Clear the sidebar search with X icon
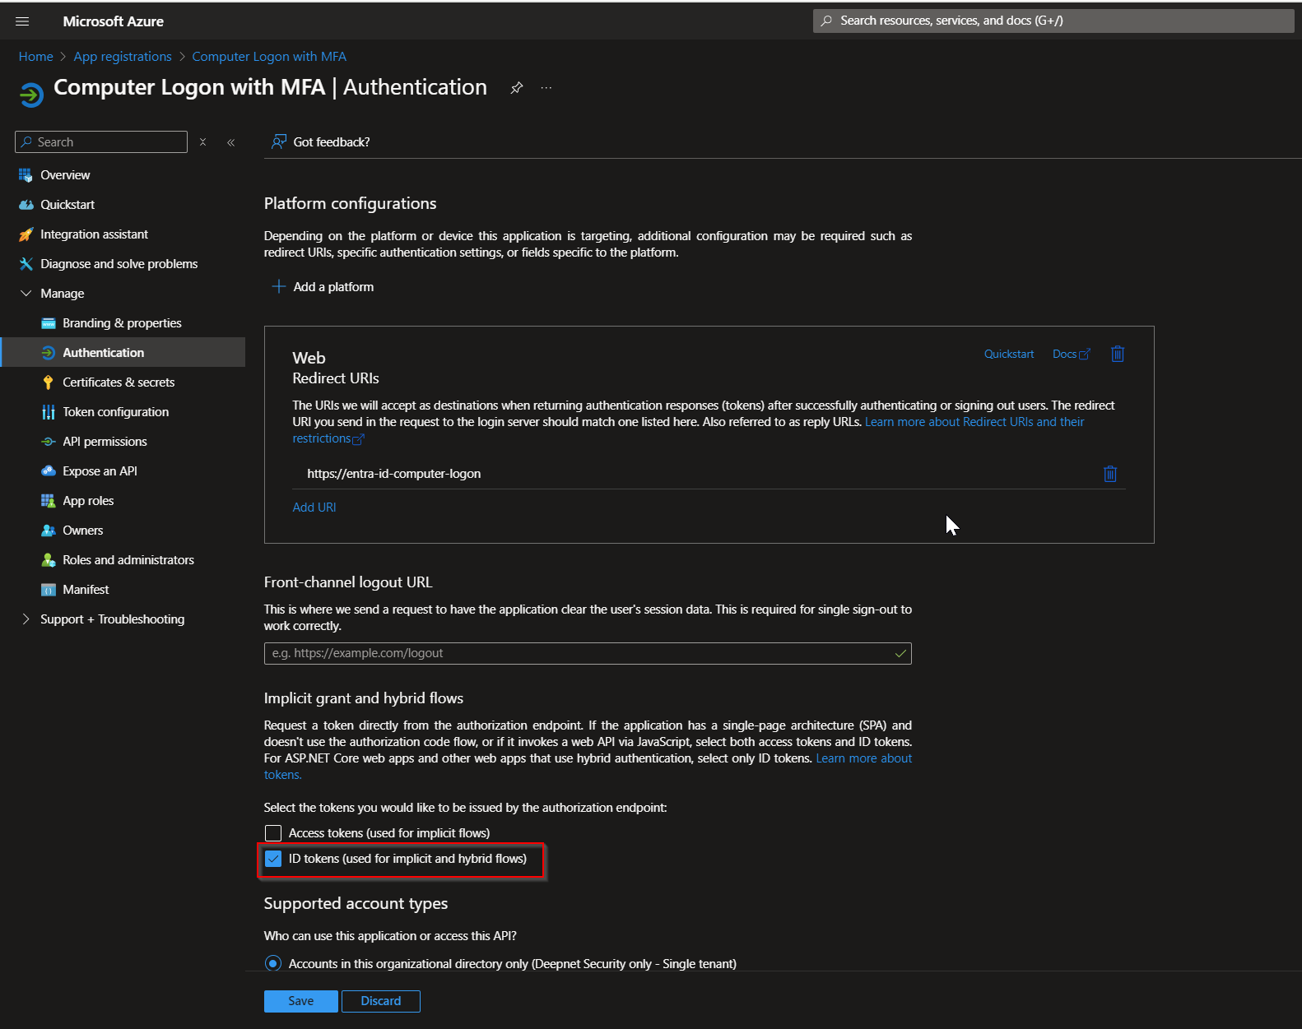 [x=202, y=142]
